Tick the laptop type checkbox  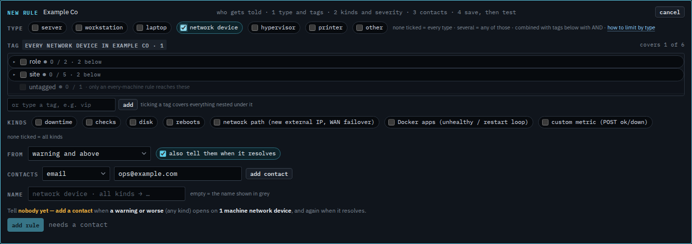pos(140,28)
